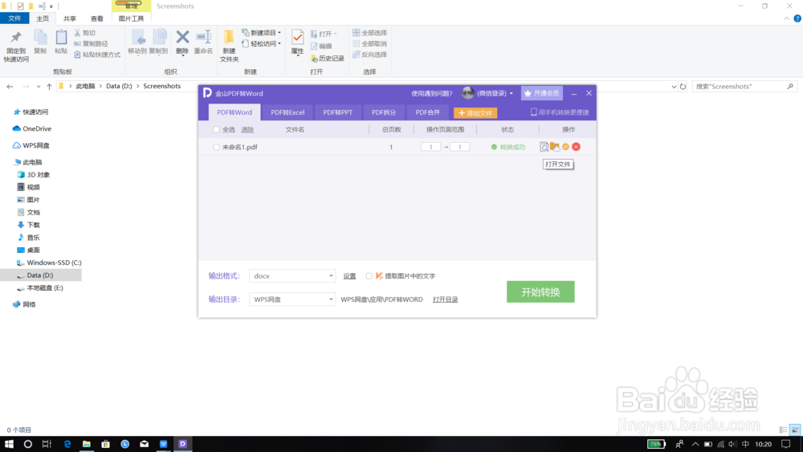Image resolution: width=803 pixels, height=452 pixels.
Task: Click the 删除 X icon in Explorer ribbon
Action: (x=182, y=37)
